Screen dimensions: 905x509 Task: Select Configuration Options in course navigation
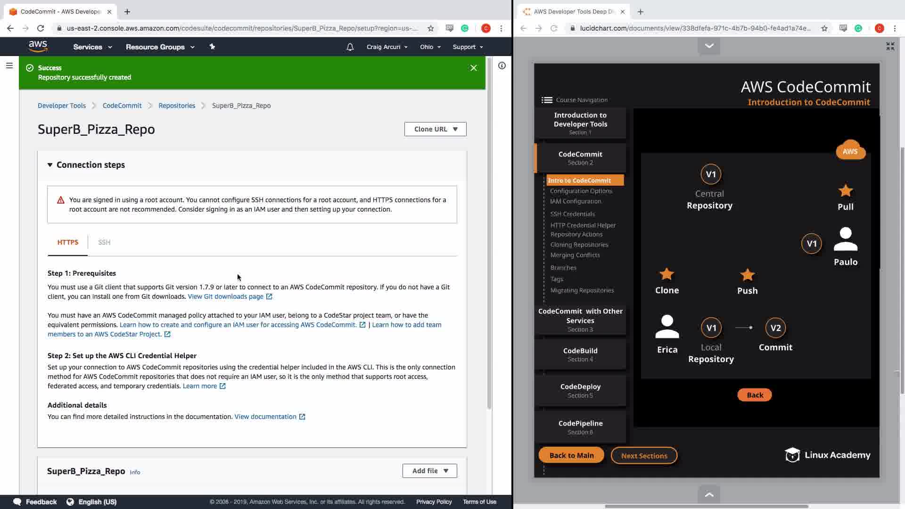[x=581, y=191]
